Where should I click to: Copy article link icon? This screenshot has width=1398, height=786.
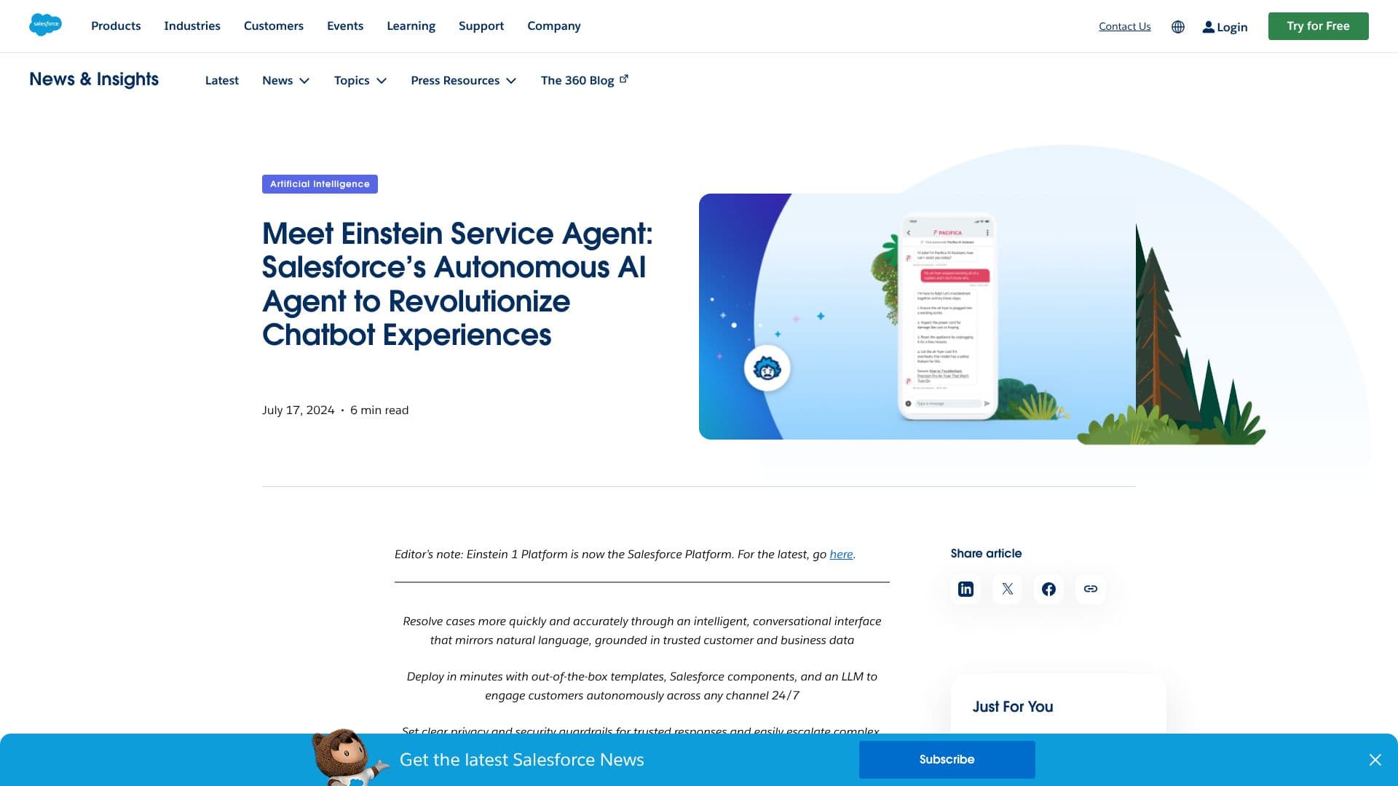[x=1090, y=589]
